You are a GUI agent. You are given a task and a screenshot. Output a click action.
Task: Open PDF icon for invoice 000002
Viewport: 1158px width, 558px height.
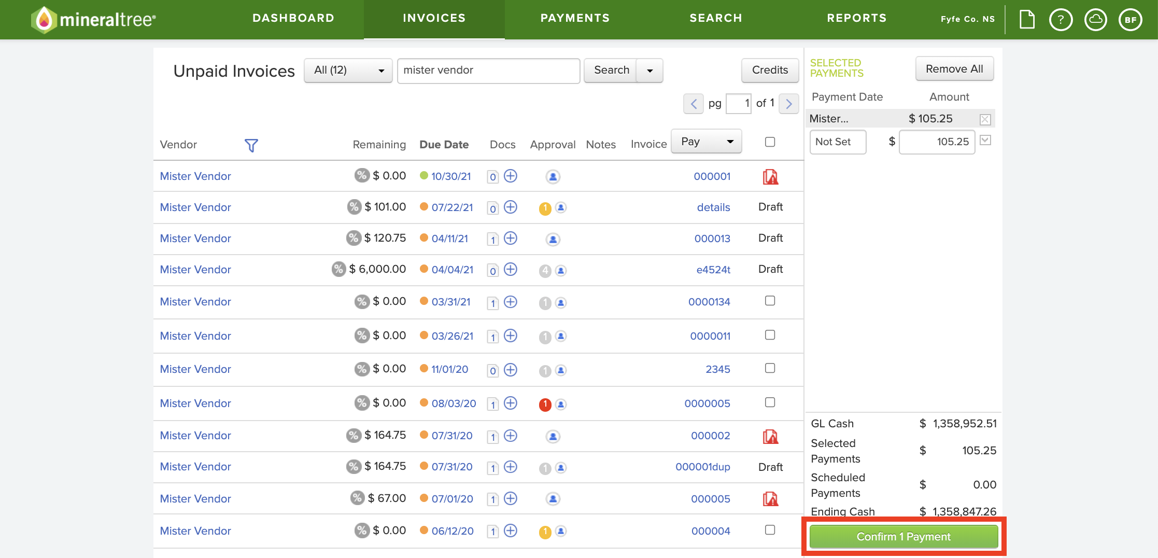(x=770, y=437)
